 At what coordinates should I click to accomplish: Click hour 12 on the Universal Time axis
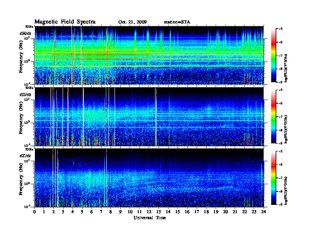pos(149,212)
